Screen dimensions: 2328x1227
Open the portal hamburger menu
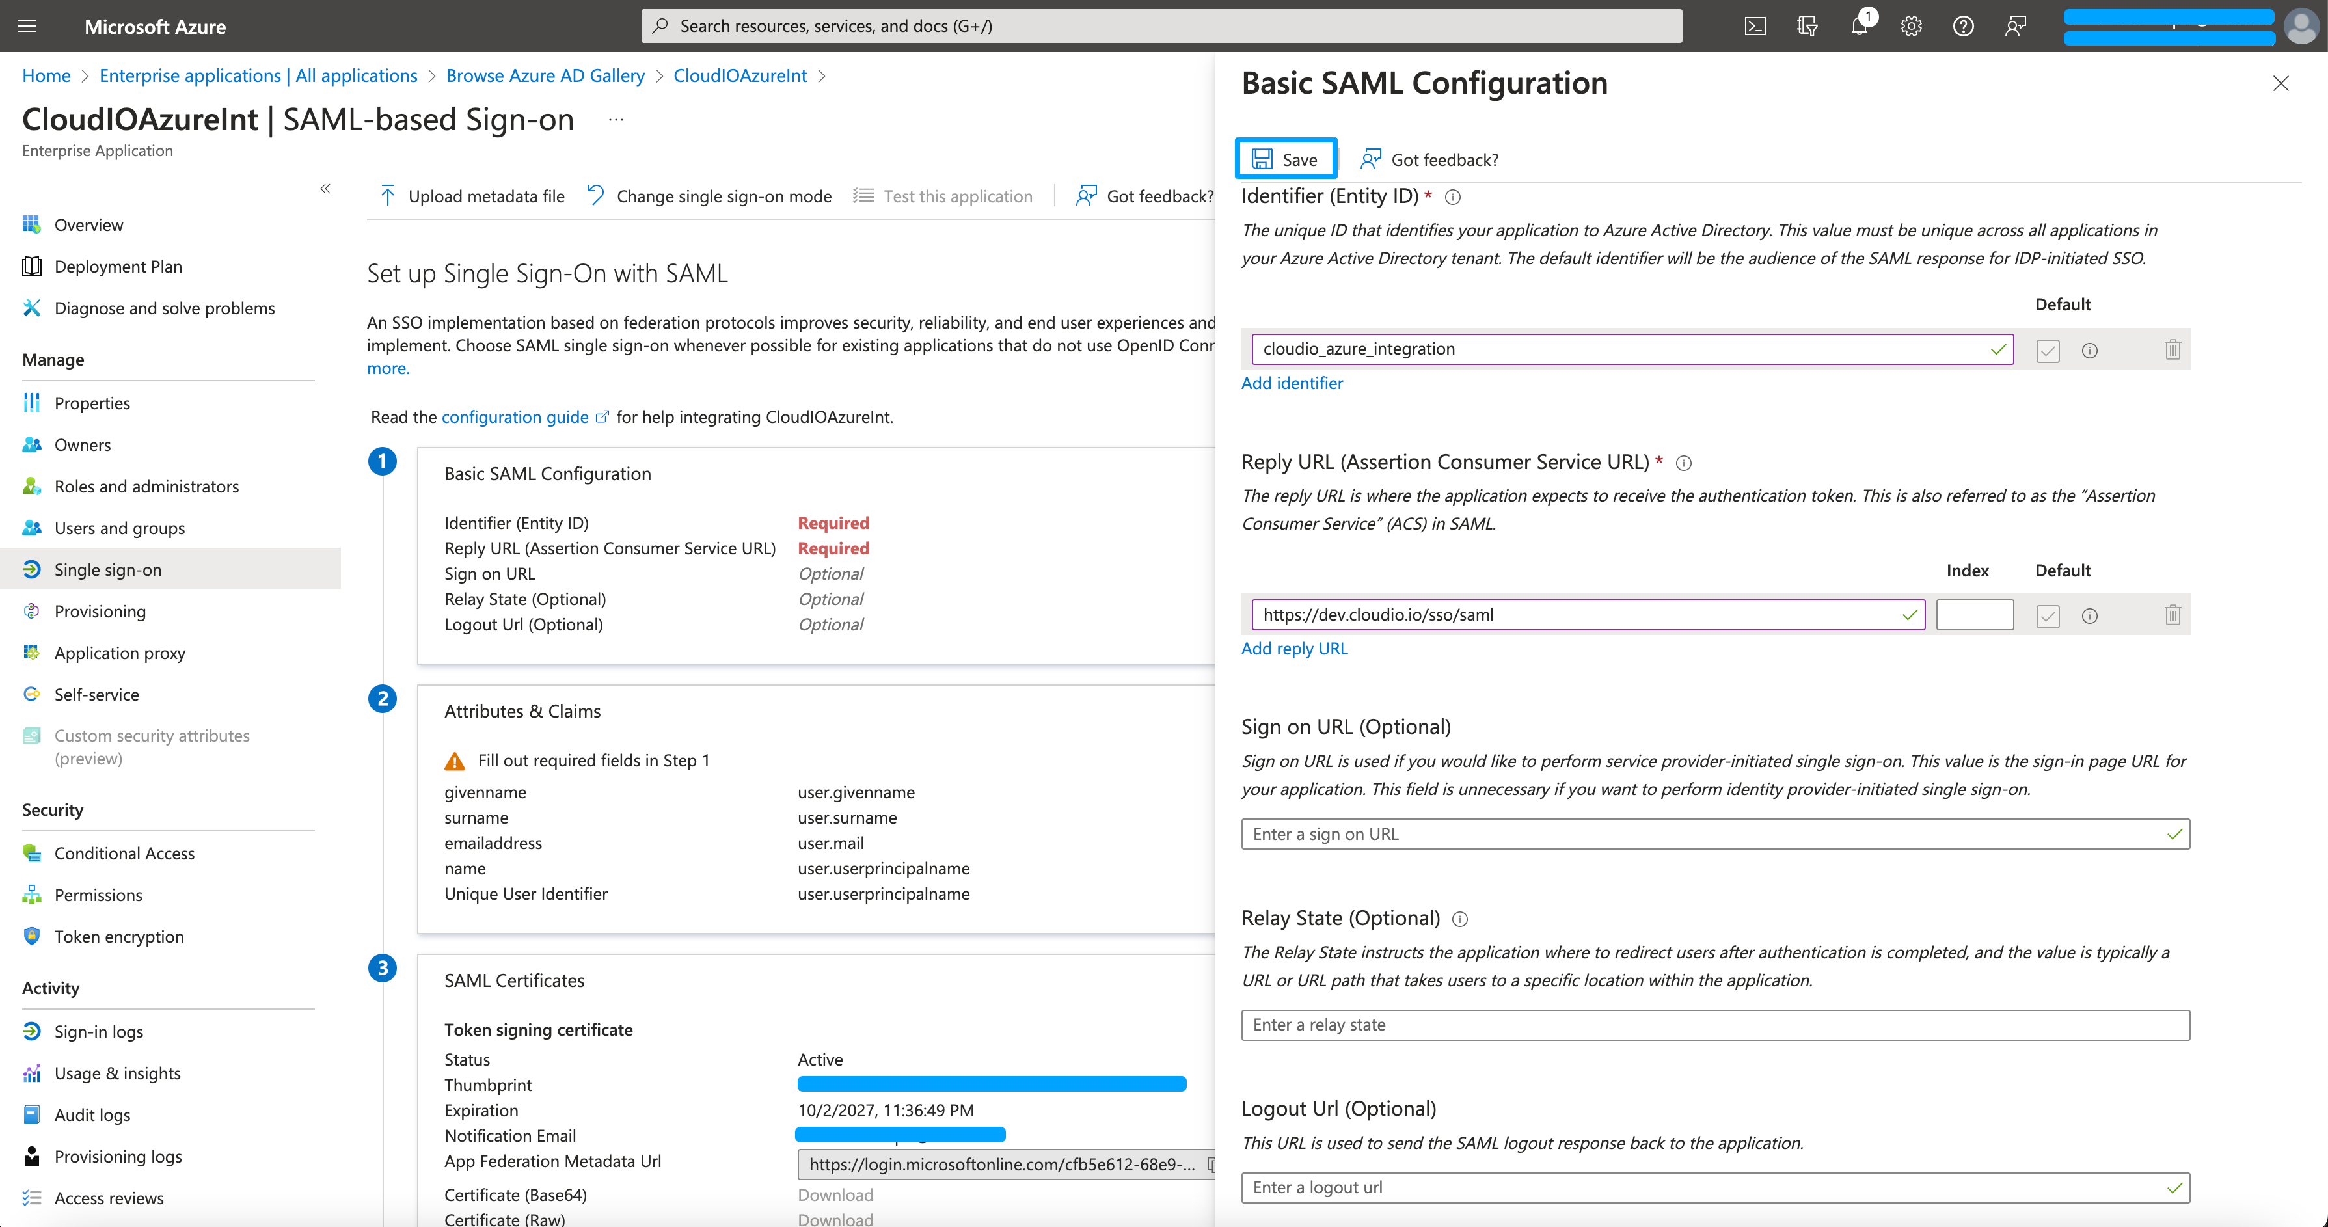coord(28,26)
